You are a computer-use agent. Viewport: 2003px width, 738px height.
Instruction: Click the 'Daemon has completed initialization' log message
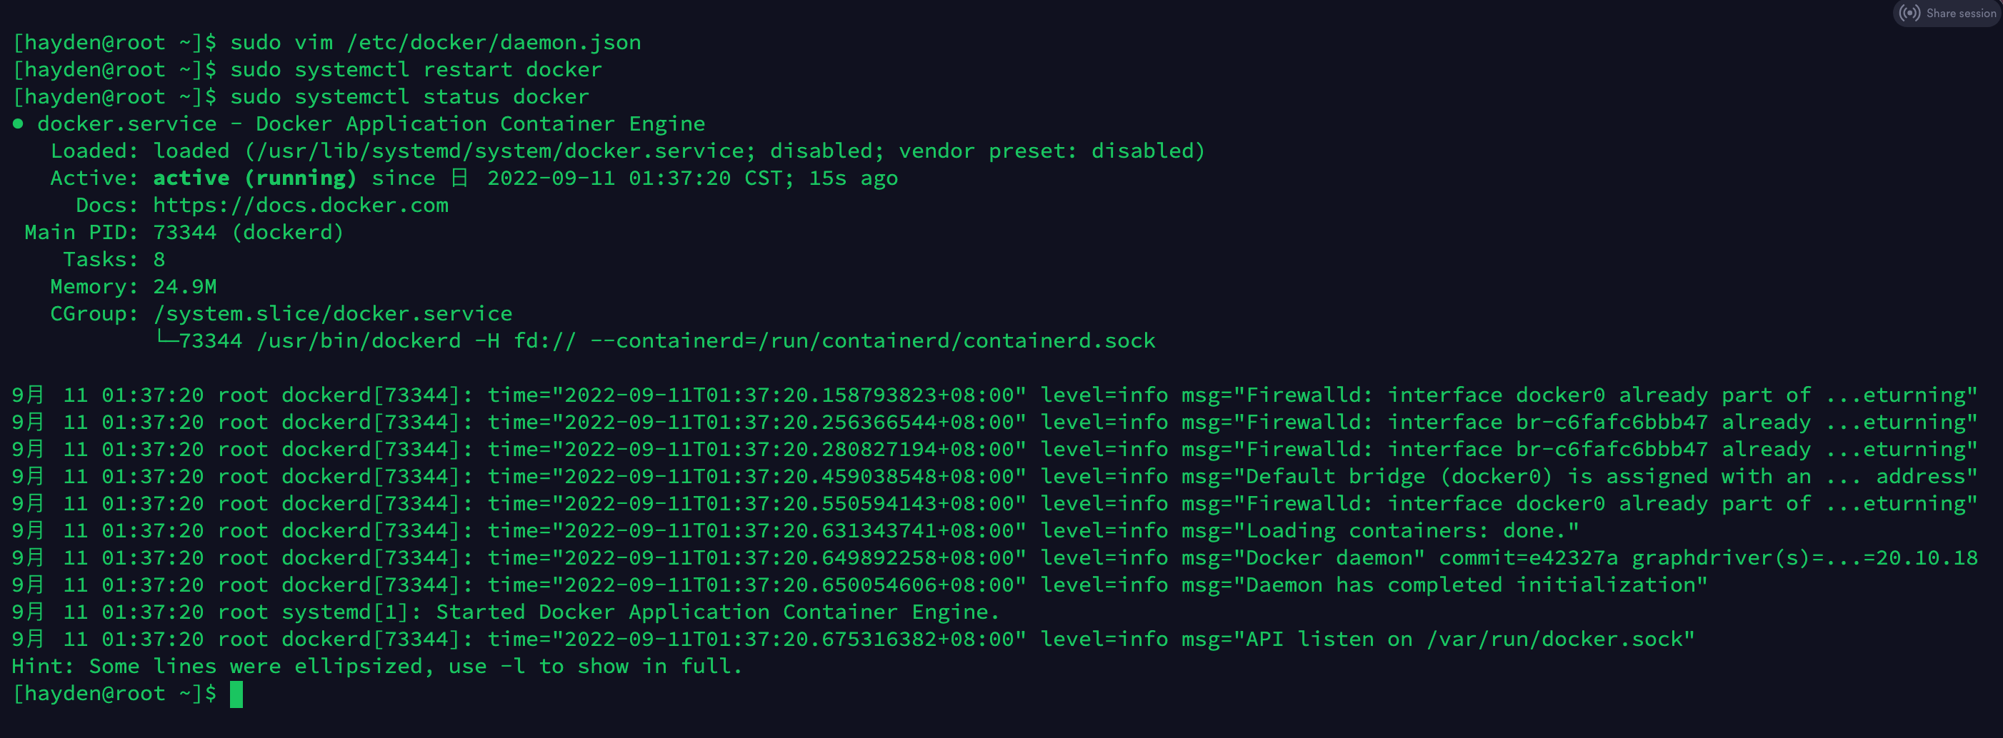pyautogui.click(x=1474, y=585)
